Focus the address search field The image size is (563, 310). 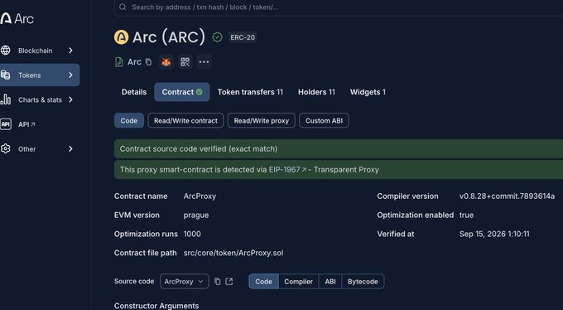pos(339,7)
